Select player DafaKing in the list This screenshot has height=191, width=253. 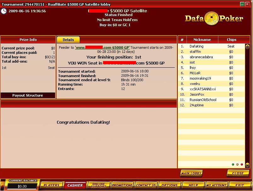tap(211, 47)
